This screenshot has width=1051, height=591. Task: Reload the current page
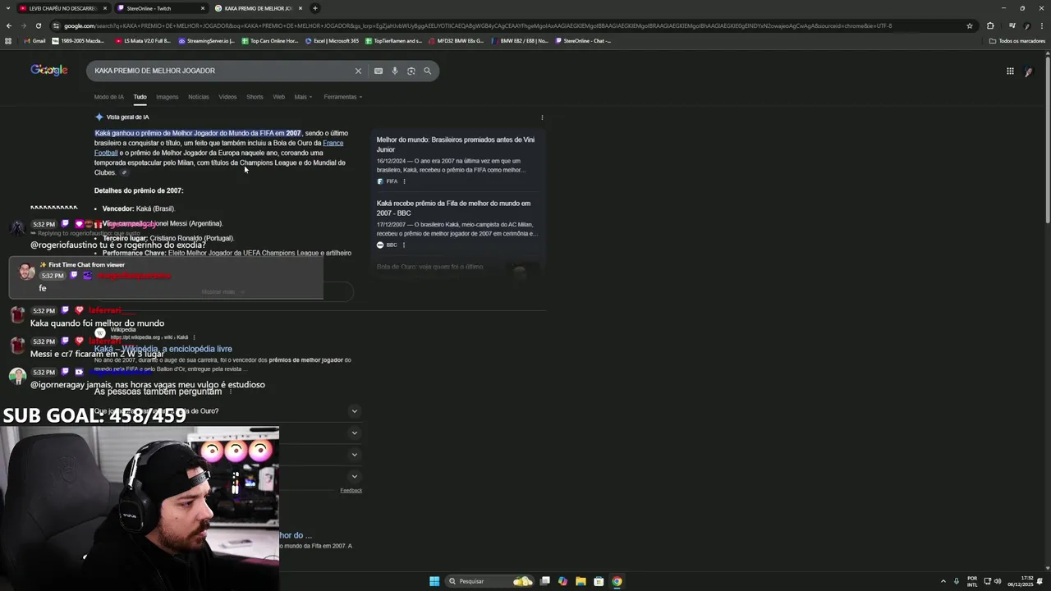(37, 25)
